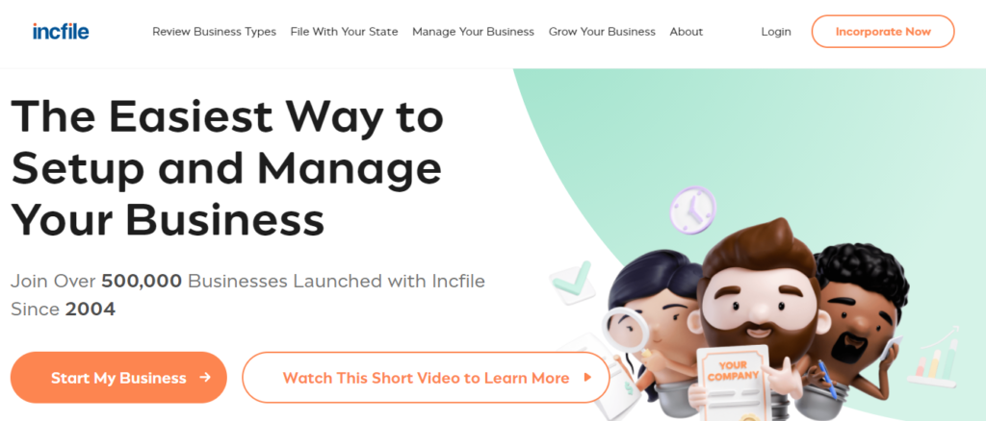This screenshot has width=986, height=421.
Task: Click the magnifying glass held by woman
Action: pyautogui.click(x=625, y=332)
